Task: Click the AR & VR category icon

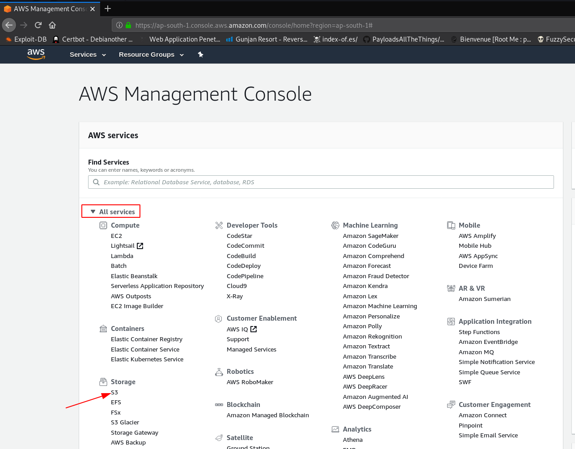Action: coord(451,288)
